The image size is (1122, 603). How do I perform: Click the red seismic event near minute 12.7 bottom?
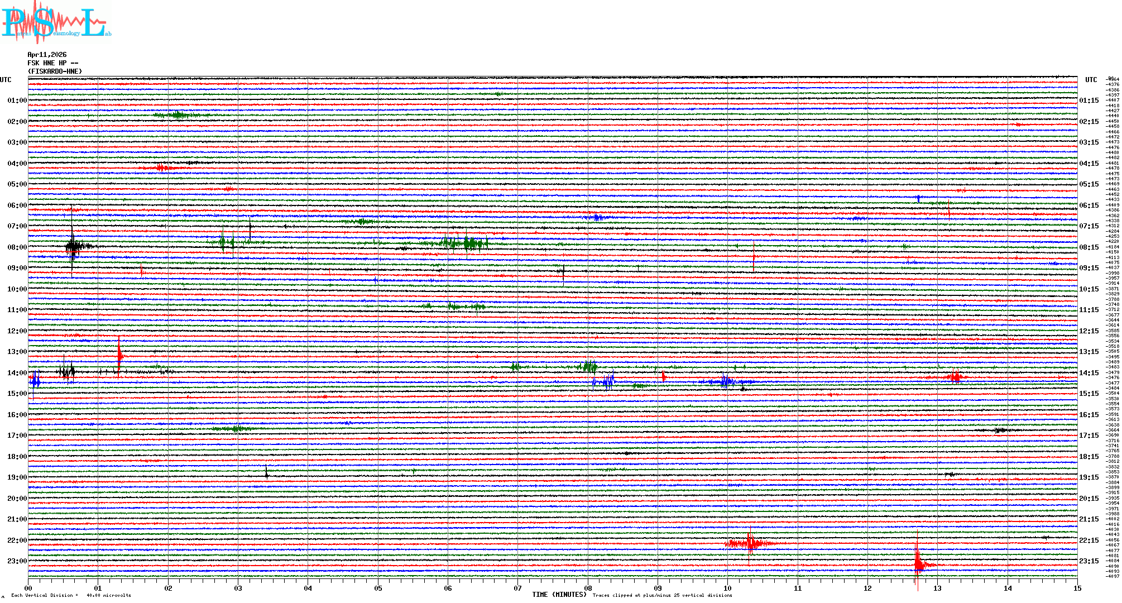(x=918, y=564)
